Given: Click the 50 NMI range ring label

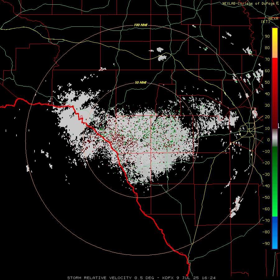Looking at the screenshot, I should [141, 82].
